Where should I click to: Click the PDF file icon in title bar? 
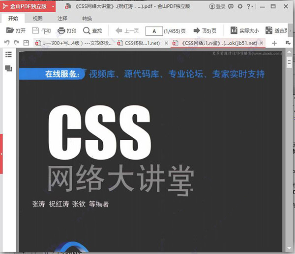pos(68,6)
